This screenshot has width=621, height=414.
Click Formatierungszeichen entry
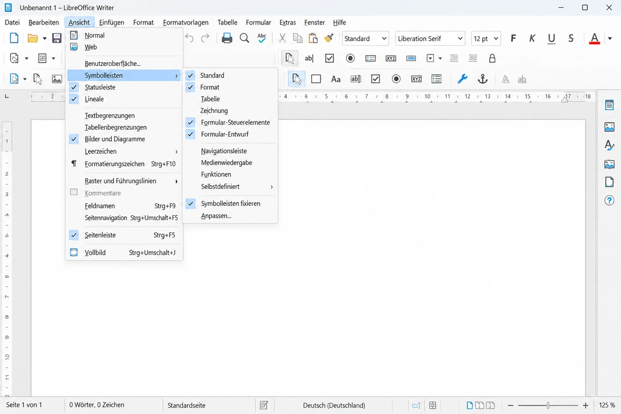pyautogui.click(x=124, y=163)
